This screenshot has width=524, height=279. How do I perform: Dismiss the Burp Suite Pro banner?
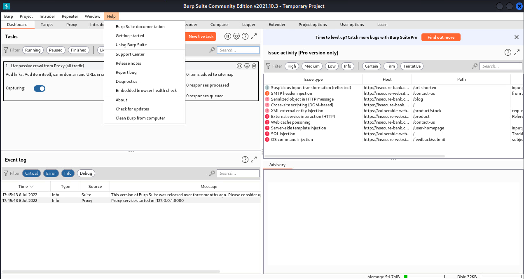click(x=517, y=37)
